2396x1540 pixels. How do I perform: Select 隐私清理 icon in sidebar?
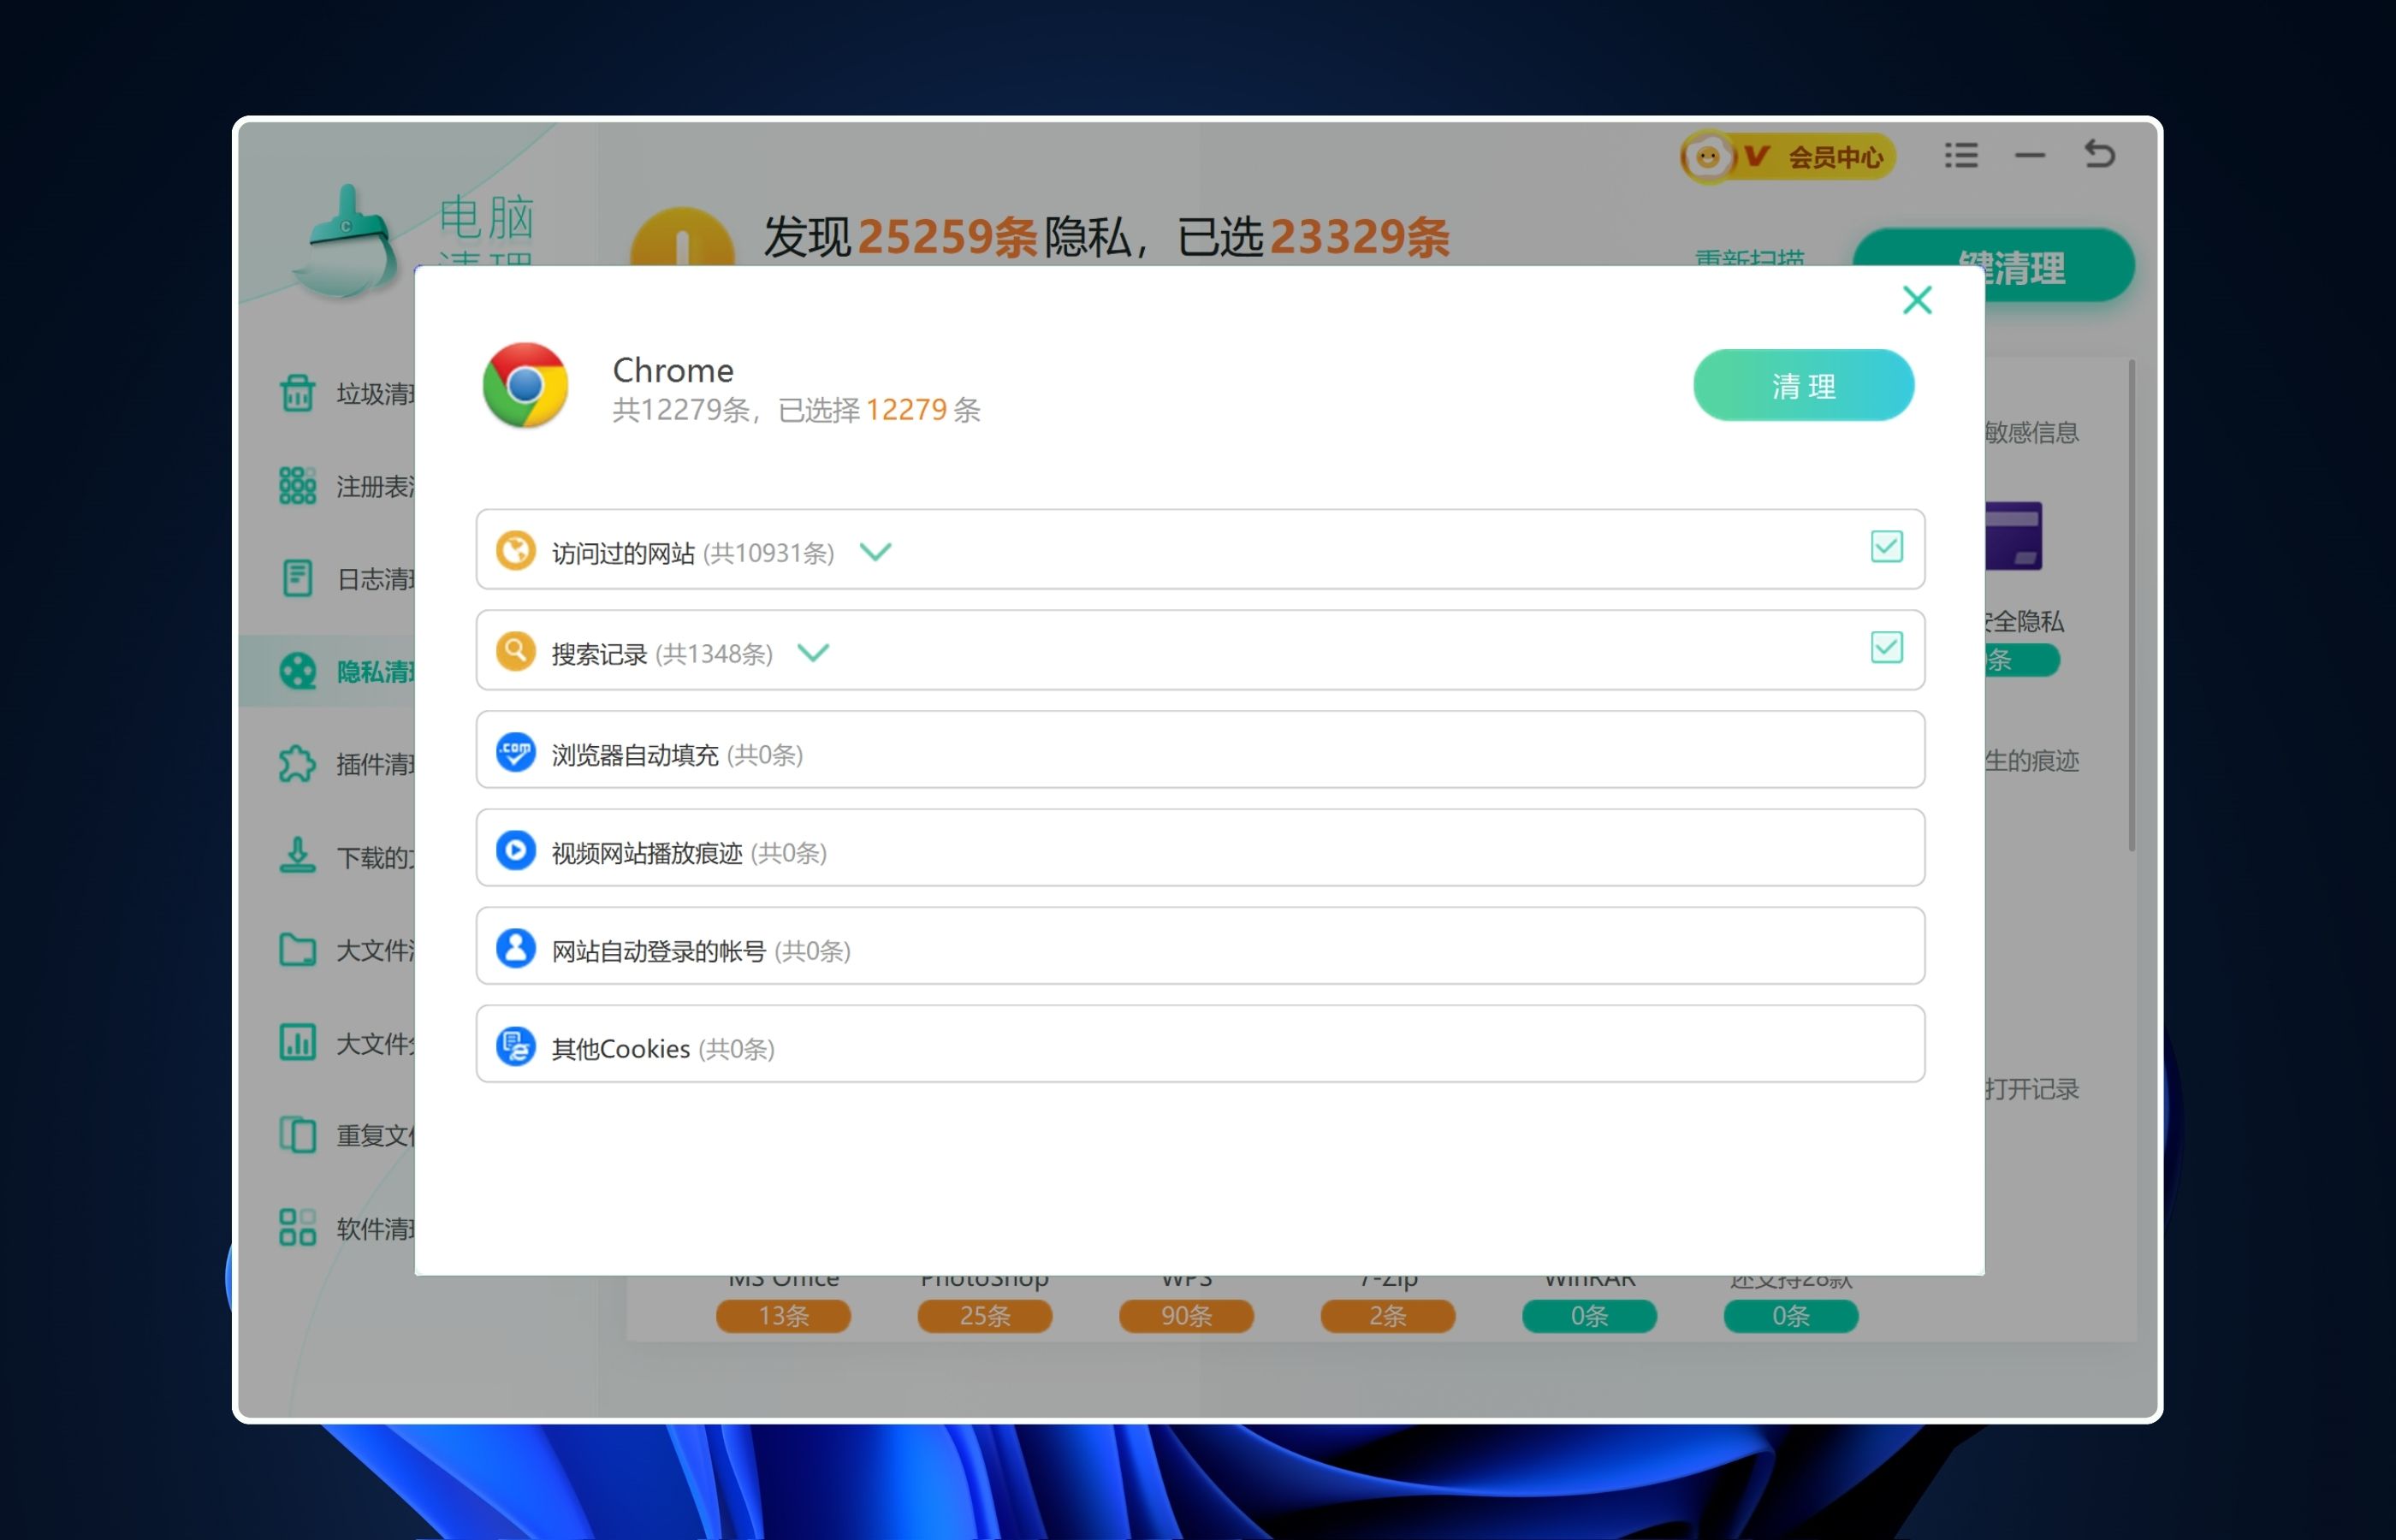pos(297,671)
